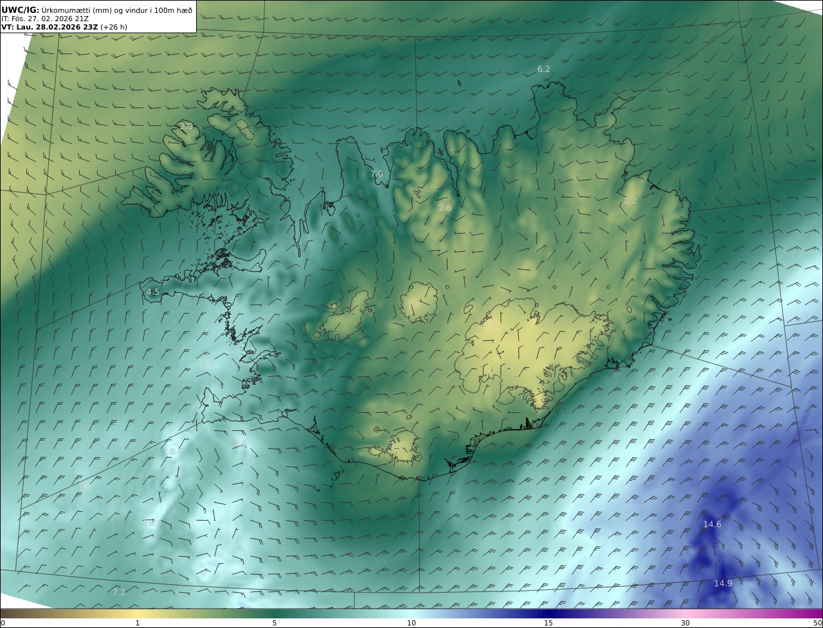Click the 'VT: Lau. 28.02.2026 23Z' line
Screen dimensions: 823x628
tap(50, 28)
